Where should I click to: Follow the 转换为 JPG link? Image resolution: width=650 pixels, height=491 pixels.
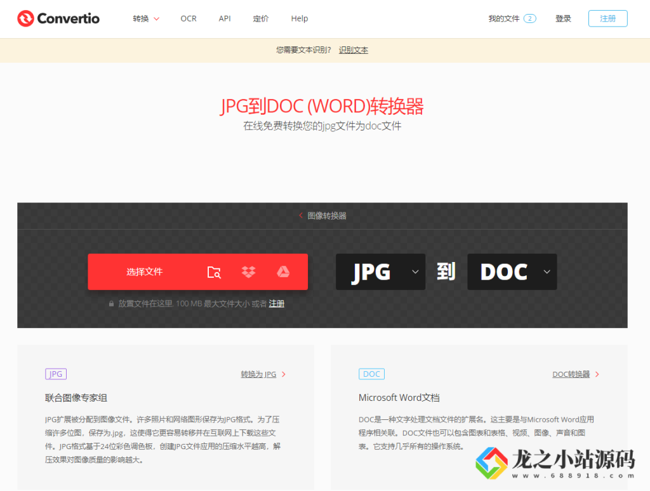point(258,374)
